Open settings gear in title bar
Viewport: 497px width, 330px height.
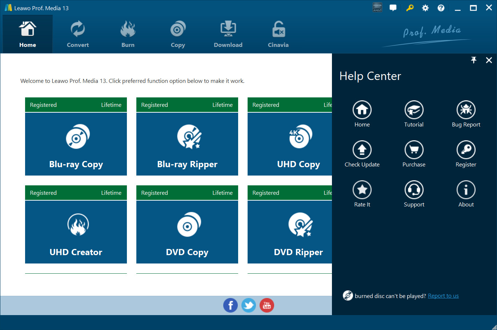click(x=425, y=8)
